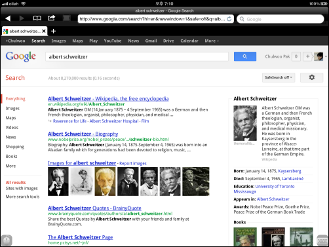Open Drive in the top bar
The width and height of the screenshot is (329, 247).
[168, 41]
